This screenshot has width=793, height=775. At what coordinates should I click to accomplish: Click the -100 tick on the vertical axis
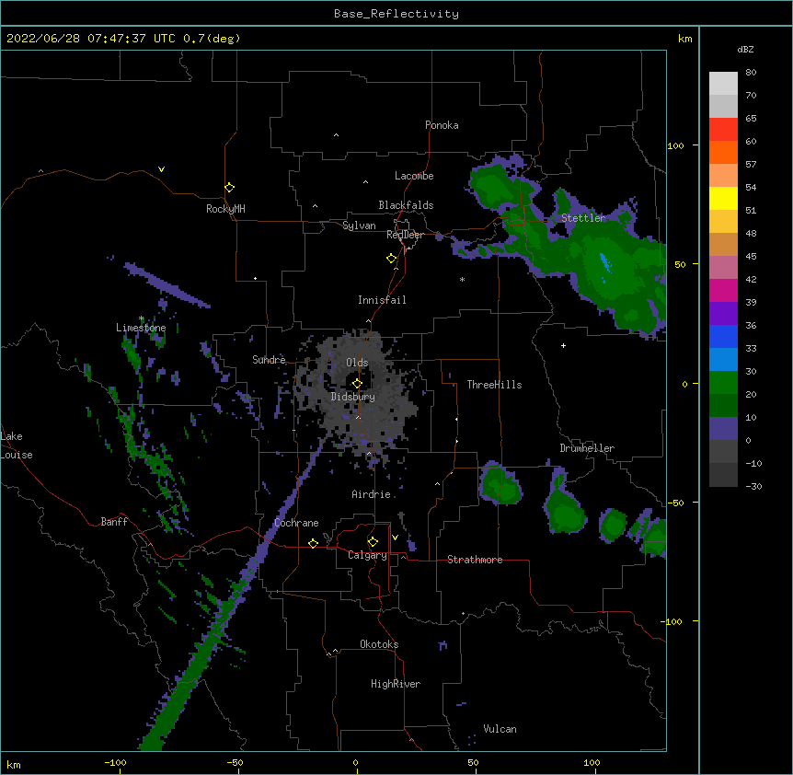point(672,621)
